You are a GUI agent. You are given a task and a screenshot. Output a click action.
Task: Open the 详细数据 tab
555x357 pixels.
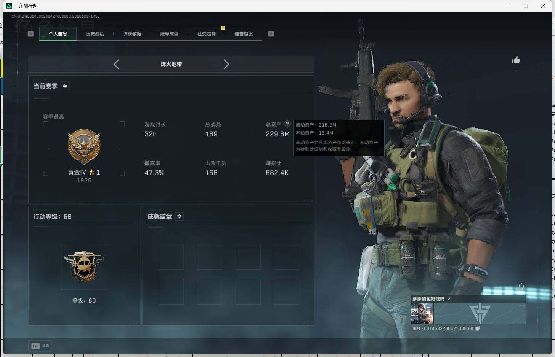pos(132,34)
